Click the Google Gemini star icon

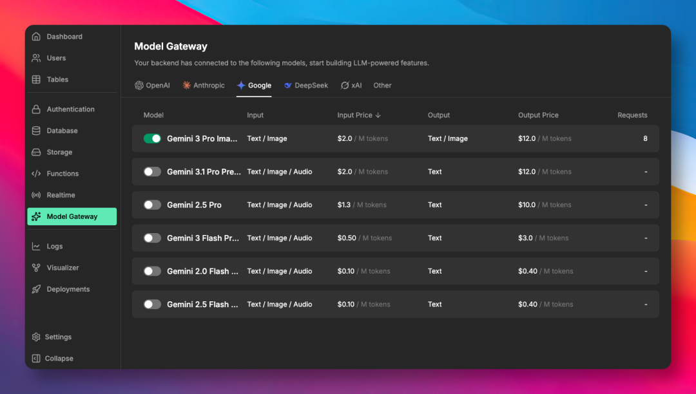tap(241, 85)
